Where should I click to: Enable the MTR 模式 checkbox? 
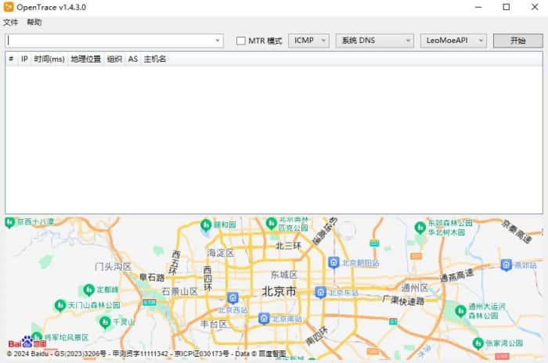[x=241, y=41]
